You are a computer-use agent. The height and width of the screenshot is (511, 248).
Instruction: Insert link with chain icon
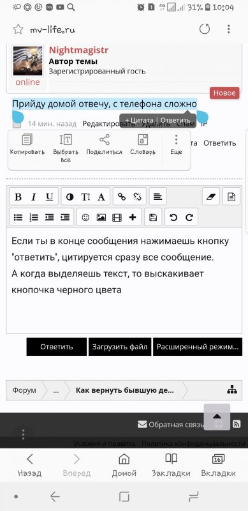122,197
